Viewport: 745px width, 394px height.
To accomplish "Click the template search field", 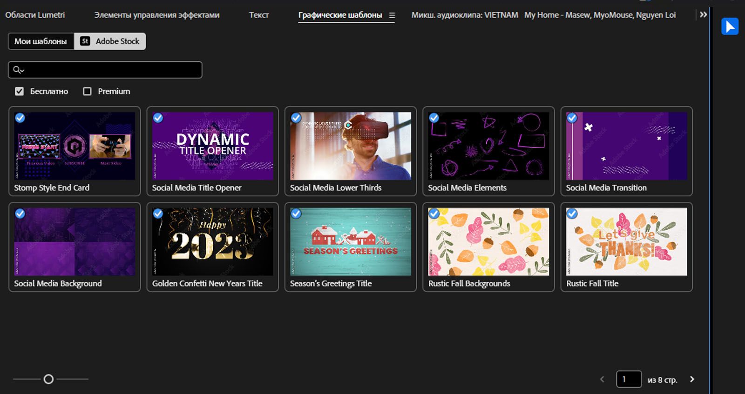I will [x=105, y=70].
